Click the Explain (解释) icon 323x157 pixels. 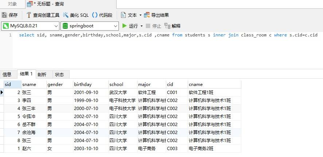(x=167, y=26)
